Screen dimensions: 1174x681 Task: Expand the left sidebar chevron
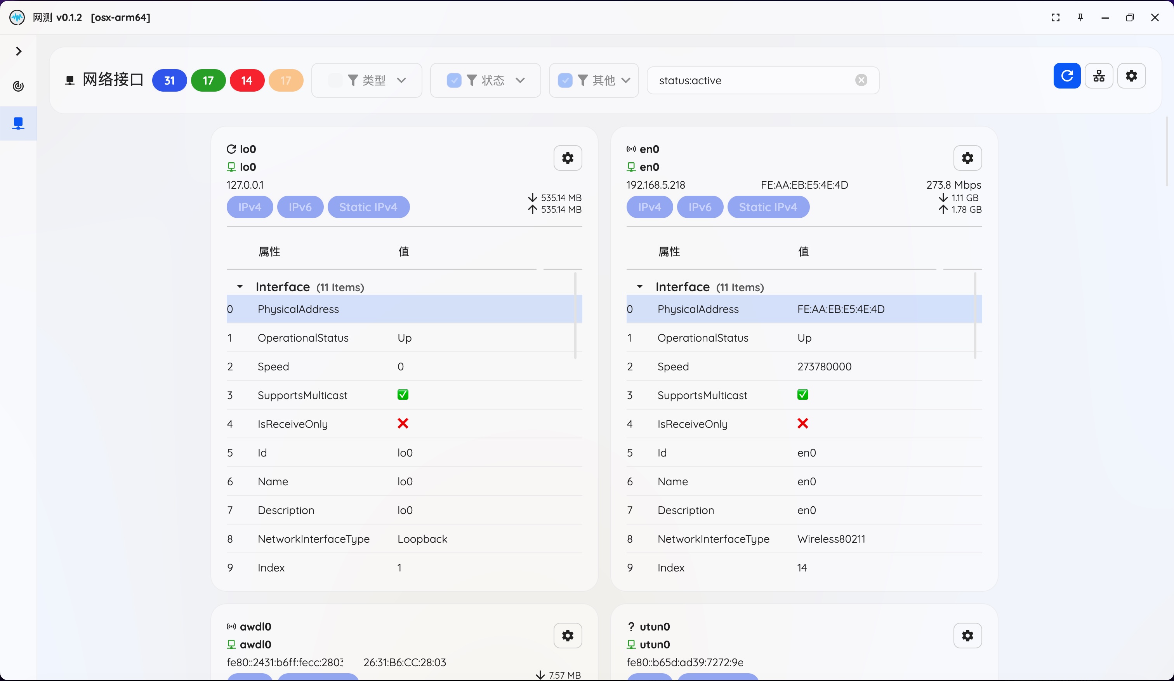click(x=19, y=51)
